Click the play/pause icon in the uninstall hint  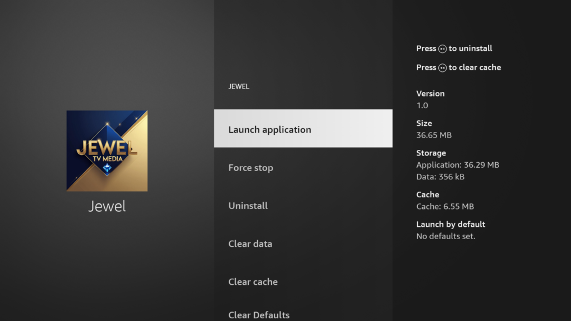(442, 49)
